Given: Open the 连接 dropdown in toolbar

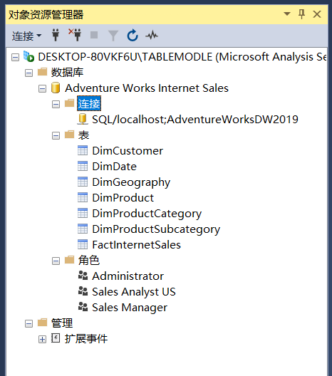Looking at the screenshot, I should [x=26, y=36].
